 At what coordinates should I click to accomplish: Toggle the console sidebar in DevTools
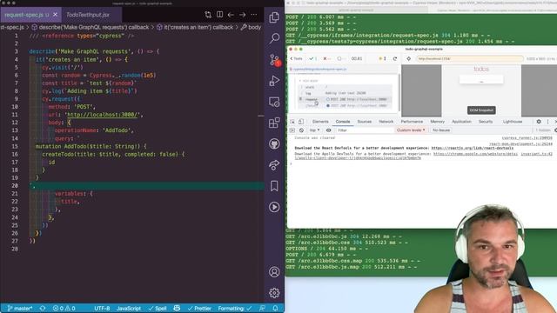[x=292, y=130]
